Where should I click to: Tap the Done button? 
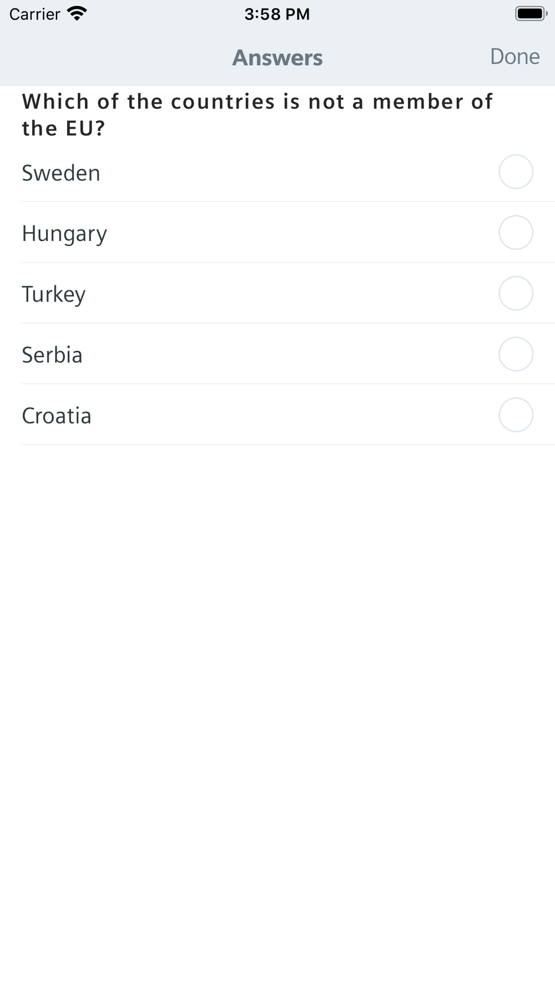click(x=514, y=57)
